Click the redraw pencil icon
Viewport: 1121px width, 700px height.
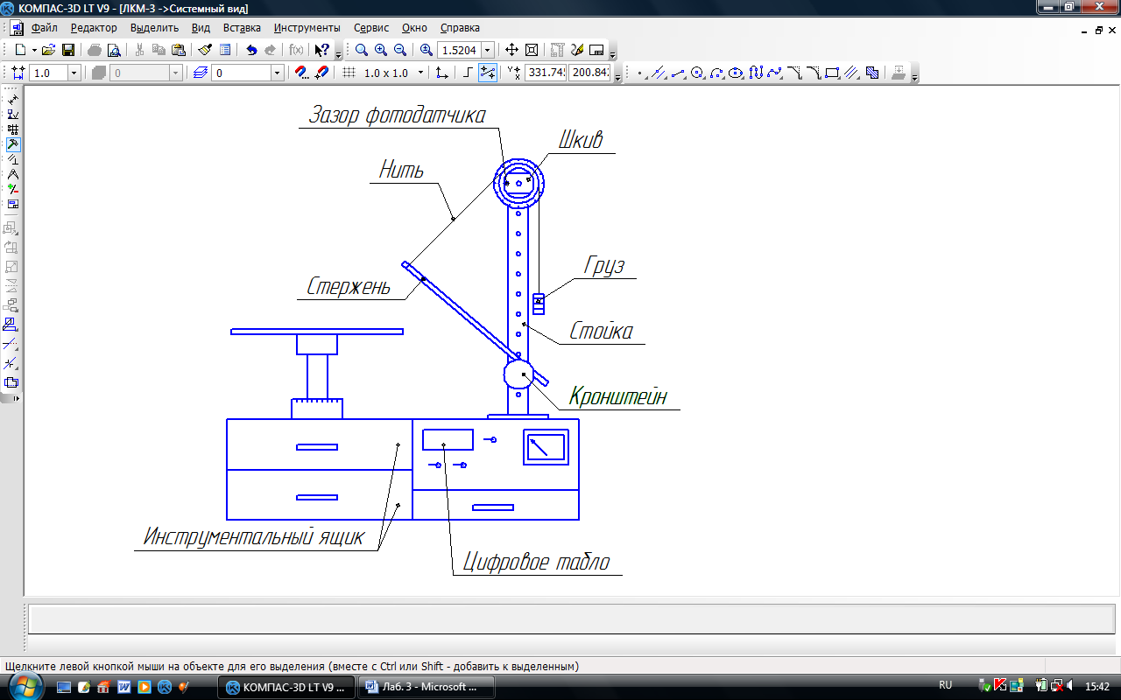pyautogui.click(x=578, y=50)
